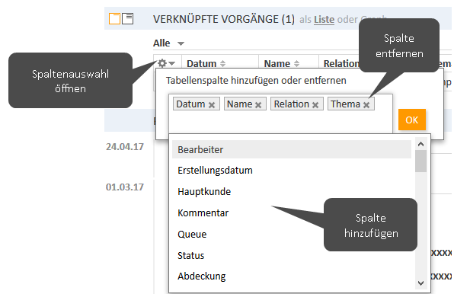
Task: Open the Alle filter dropdown
Action: click(168, 43)
